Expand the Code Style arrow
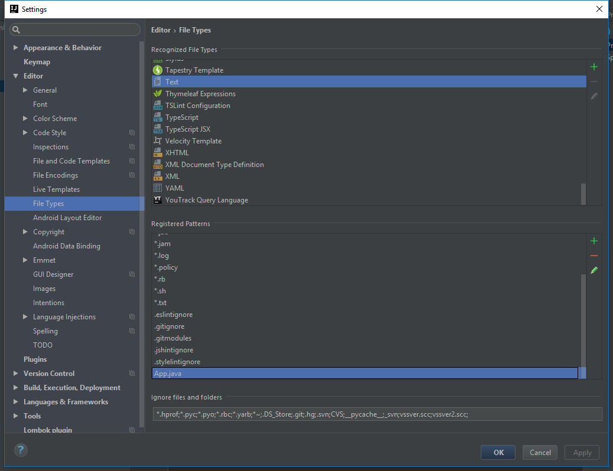Image resolution: width=613 pixels, height=471 pixels. click(25, 132)
